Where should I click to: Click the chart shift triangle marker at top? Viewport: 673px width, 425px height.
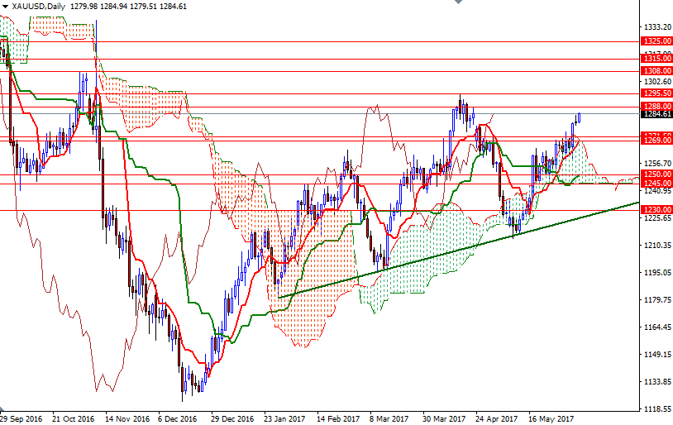pyautogui.click(x=457, y=3)
